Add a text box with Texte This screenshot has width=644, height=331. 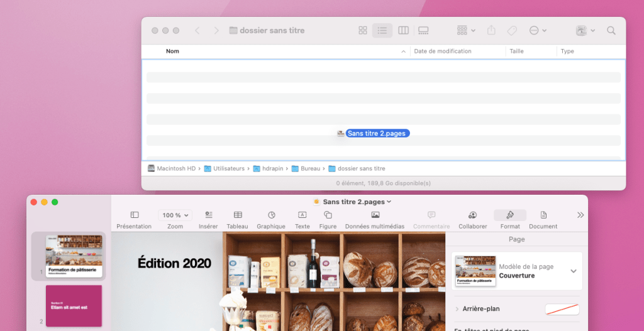click(302, 215)
